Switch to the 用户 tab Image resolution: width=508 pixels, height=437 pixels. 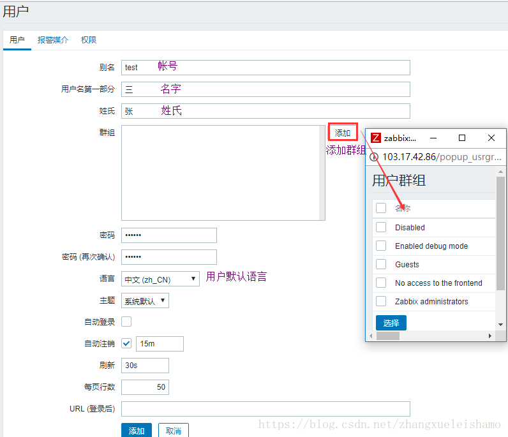[17, 40]
